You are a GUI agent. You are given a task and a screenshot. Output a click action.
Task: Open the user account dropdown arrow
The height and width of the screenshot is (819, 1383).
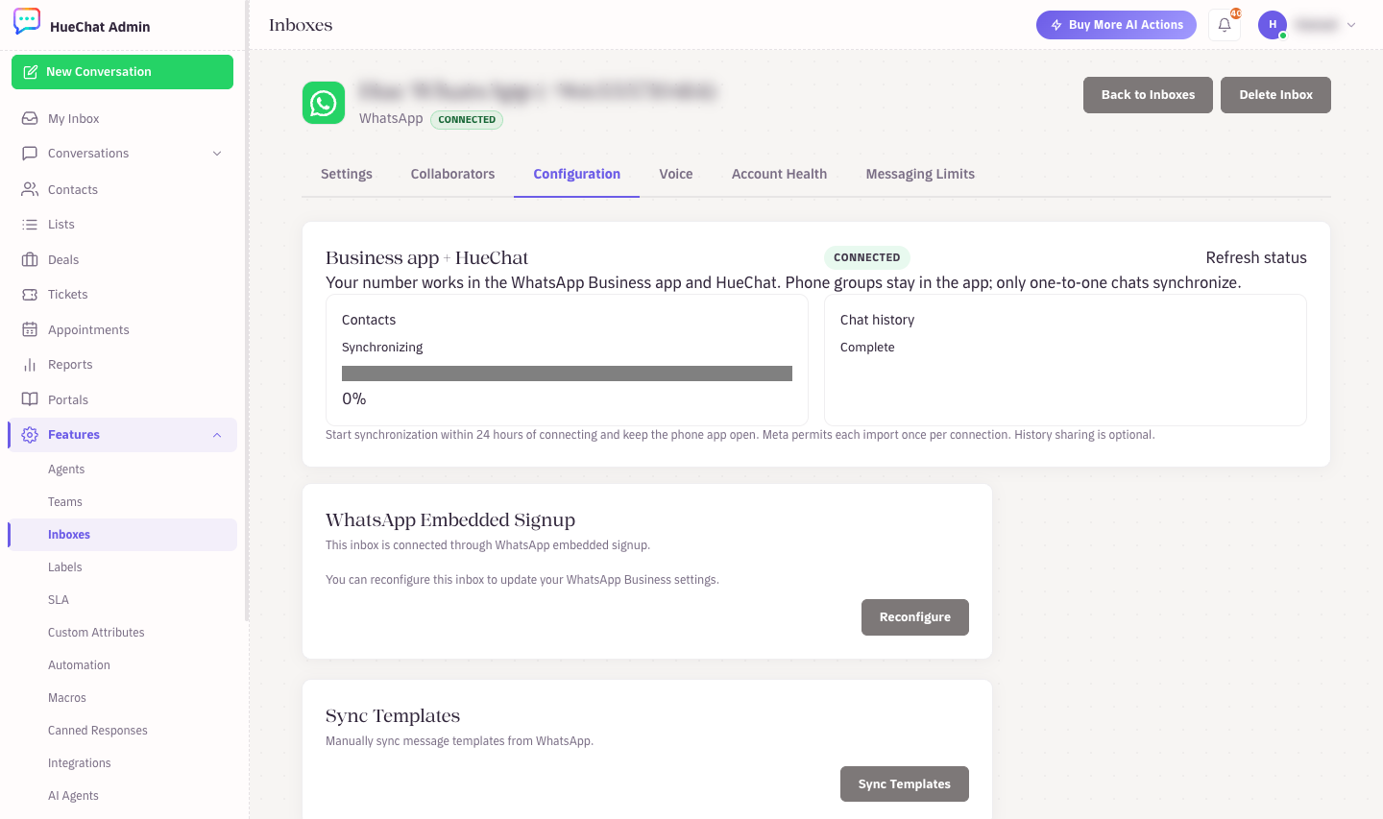coord(1351,25)
